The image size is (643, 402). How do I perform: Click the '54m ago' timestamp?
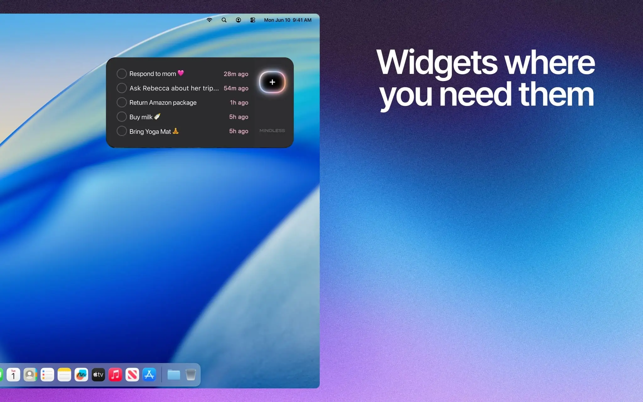coord(236,88)
